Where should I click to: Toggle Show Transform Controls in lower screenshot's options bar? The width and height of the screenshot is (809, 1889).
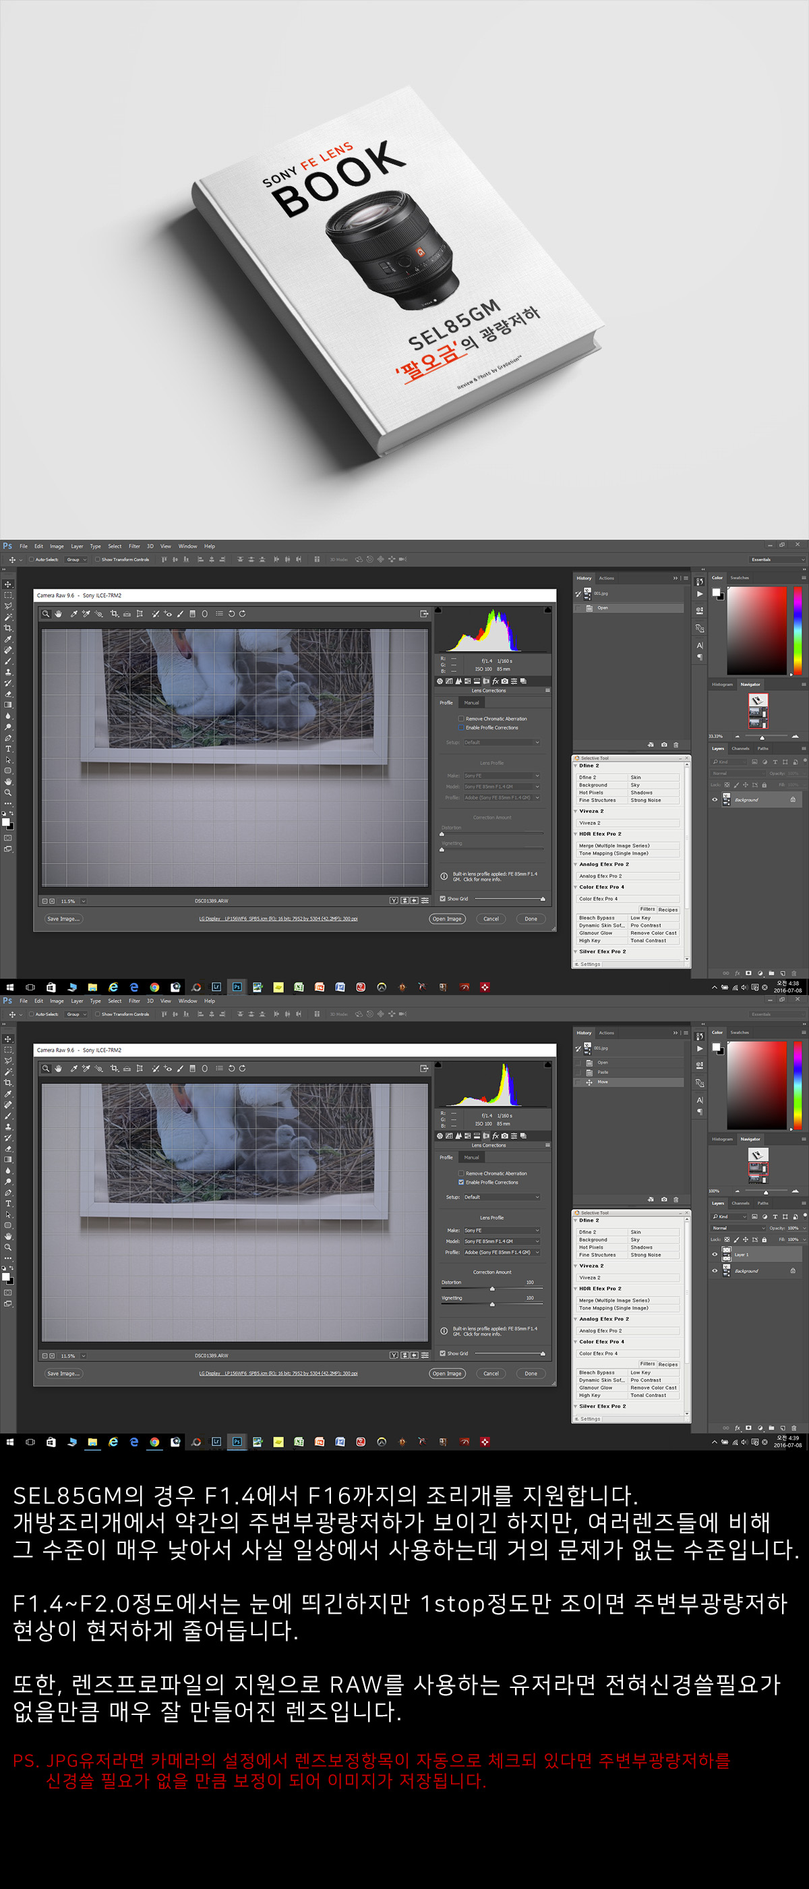98,1014
